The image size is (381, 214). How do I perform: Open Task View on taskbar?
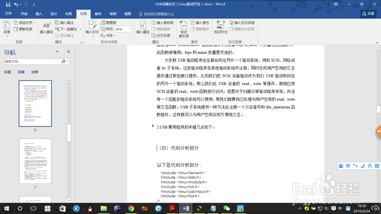[34, 208]
